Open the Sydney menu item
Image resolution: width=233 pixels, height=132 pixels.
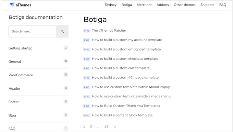[x=111, y=5]
